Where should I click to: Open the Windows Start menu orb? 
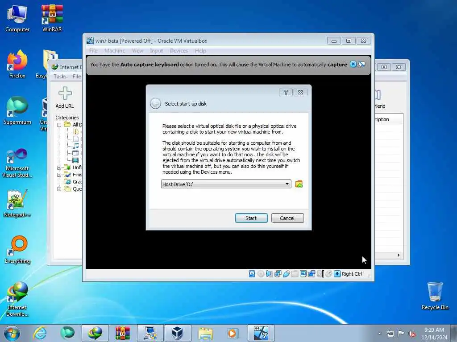(12, 333)
